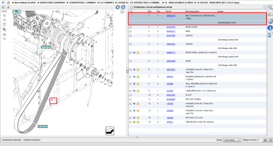Open the news/document icon in right sidebar
273x146 pixels.
(270, 14)
